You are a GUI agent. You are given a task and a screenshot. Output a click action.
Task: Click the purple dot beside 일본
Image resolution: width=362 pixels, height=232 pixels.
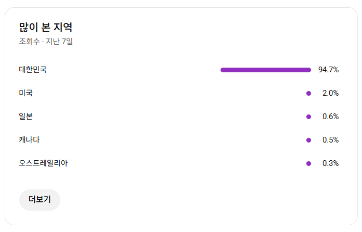point(308,117)
